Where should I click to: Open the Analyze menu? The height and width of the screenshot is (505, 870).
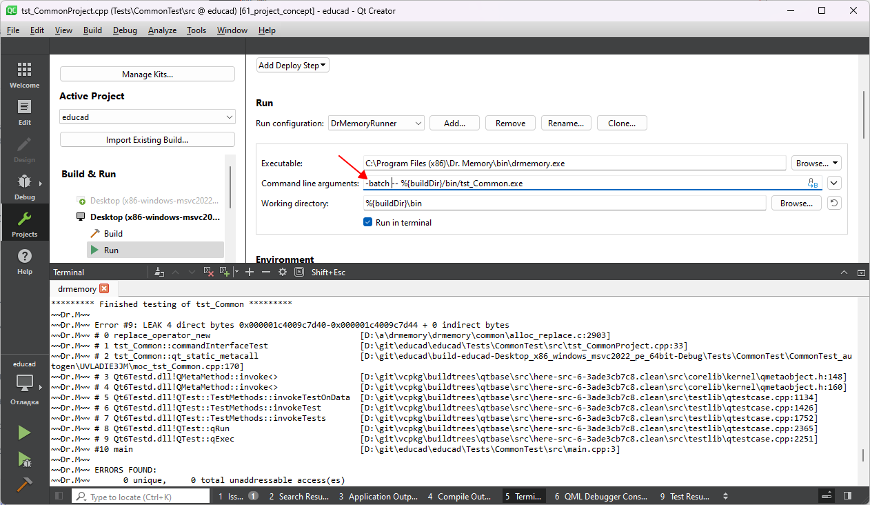click(x=162, y=30)
